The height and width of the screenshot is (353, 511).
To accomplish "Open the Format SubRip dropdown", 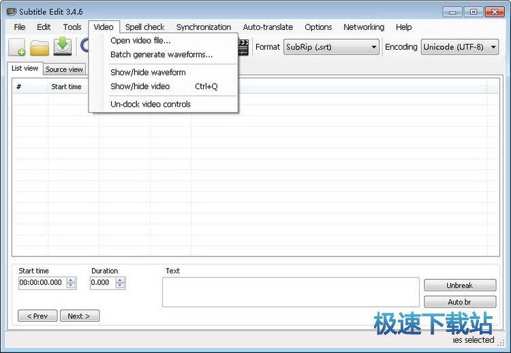I will point(331,47).
